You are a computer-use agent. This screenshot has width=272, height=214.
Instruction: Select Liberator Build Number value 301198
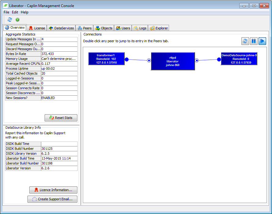coord(59,163)
